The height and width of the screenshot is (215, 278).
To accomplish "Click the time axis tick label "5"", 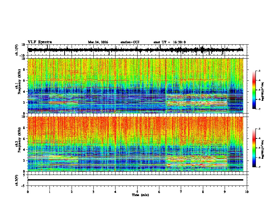I will (x=137, y=192).
